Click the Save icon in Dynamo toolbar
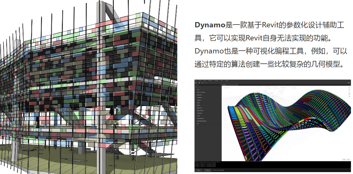Image resolution: width=353 pixels, height=174 pixels. click(x=202, y=83)
